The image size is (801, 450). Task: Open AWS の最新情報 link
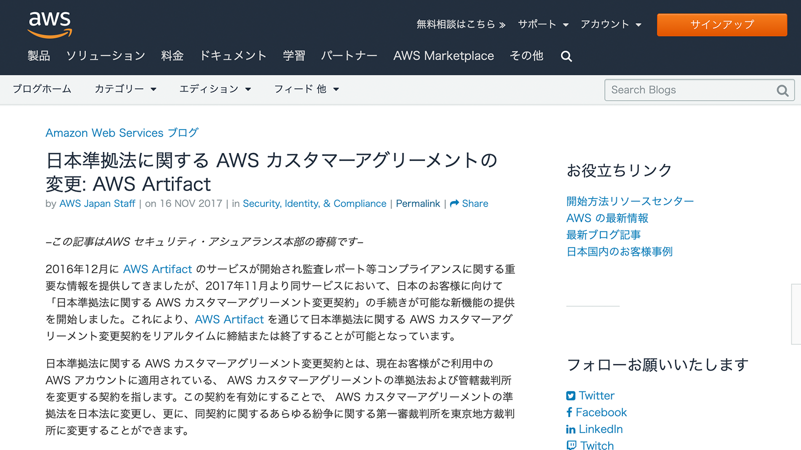(x=607, y=218)
